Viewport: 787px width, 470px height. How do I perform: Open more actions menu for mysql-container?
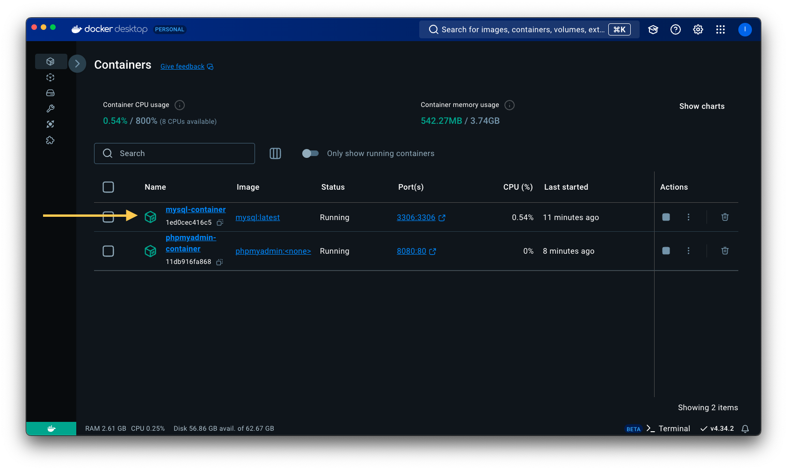(x=688, y=217)
